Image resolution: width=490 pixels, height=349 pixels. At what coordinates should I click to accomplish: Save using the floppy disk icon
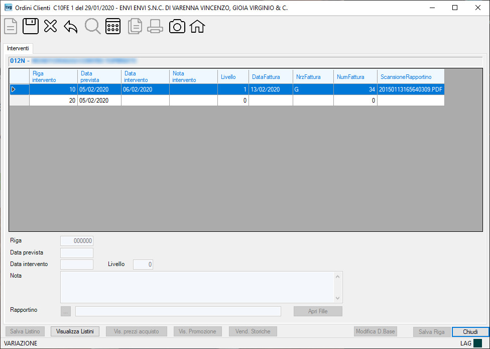point(31,26)
